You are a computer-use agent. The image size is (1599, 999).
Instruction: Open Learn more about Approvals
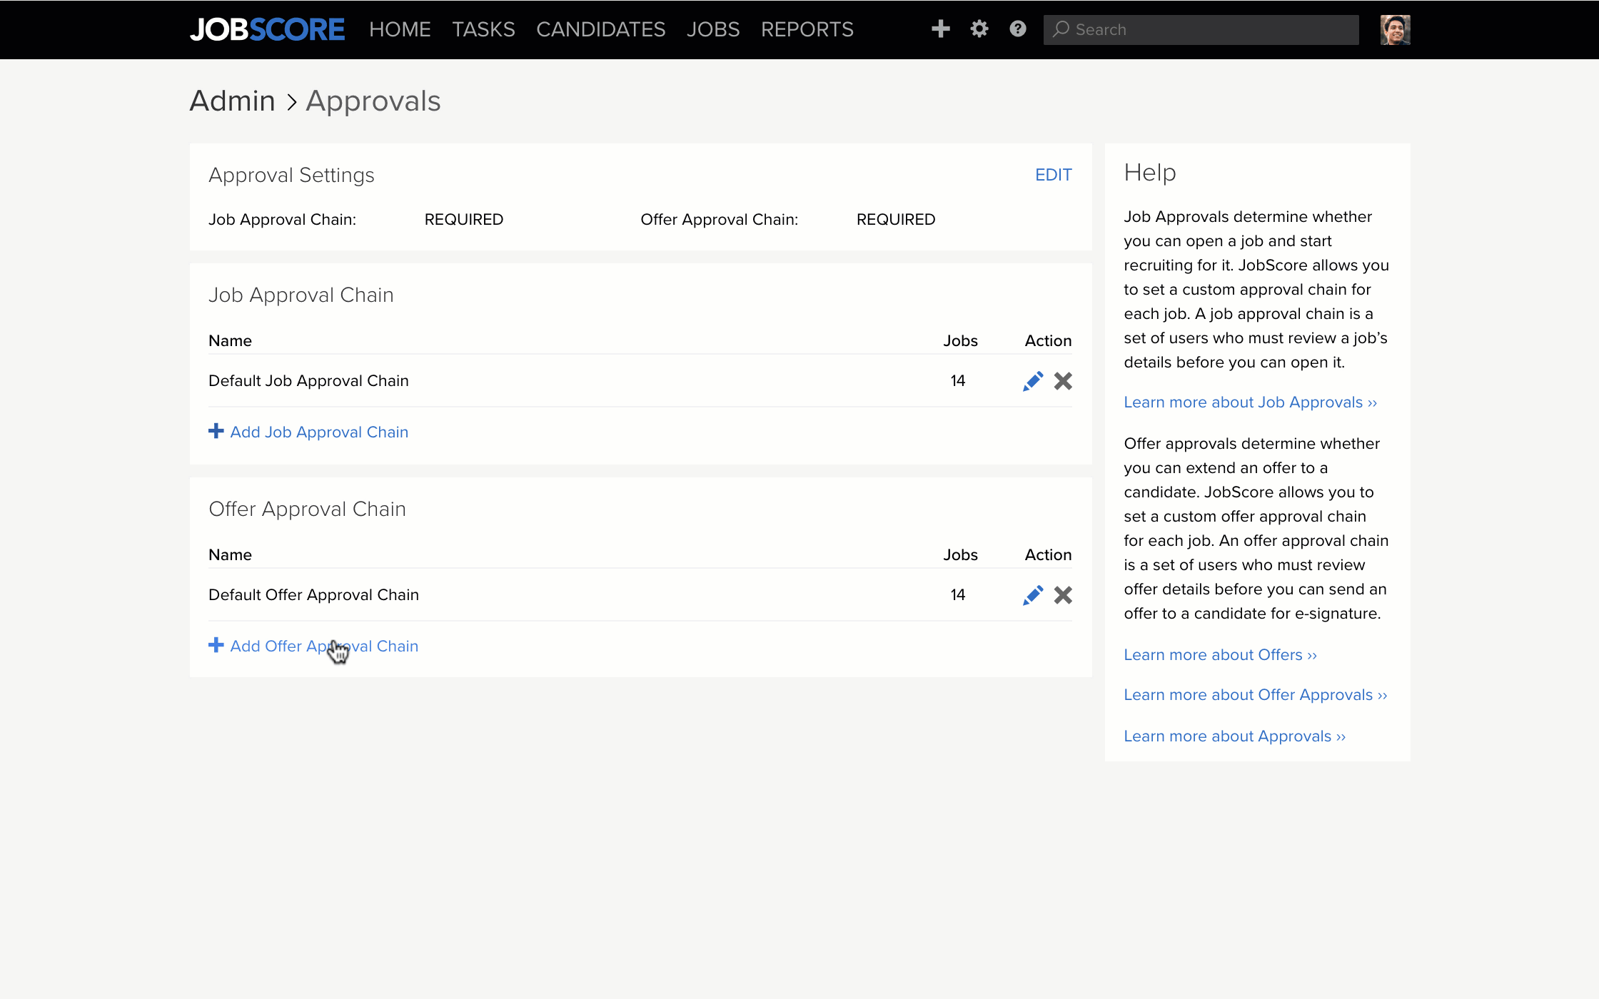(x=1234, y=736)
